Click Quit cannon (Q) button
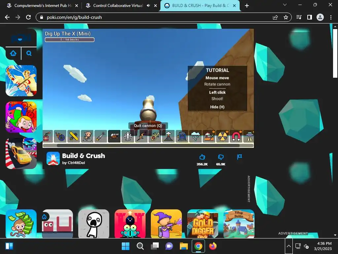This screenshot has height=254, width=338. [x=148, y=126]
